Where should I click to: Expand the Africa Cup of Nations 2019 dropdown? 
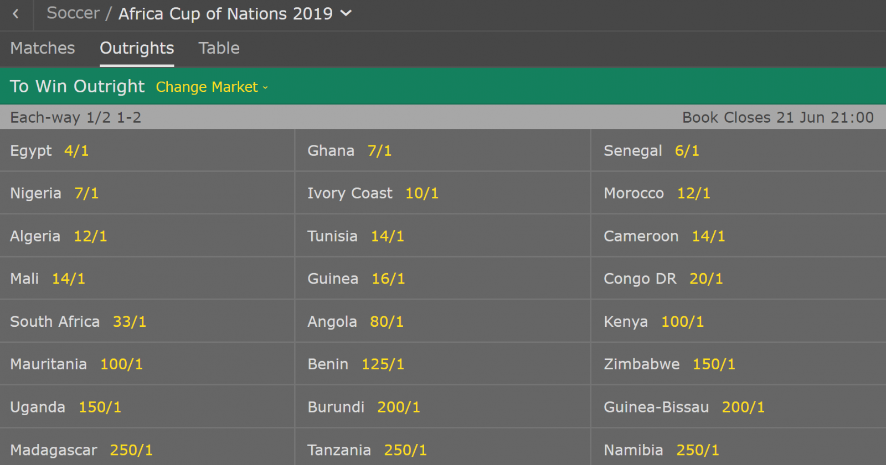coord(346,13)
